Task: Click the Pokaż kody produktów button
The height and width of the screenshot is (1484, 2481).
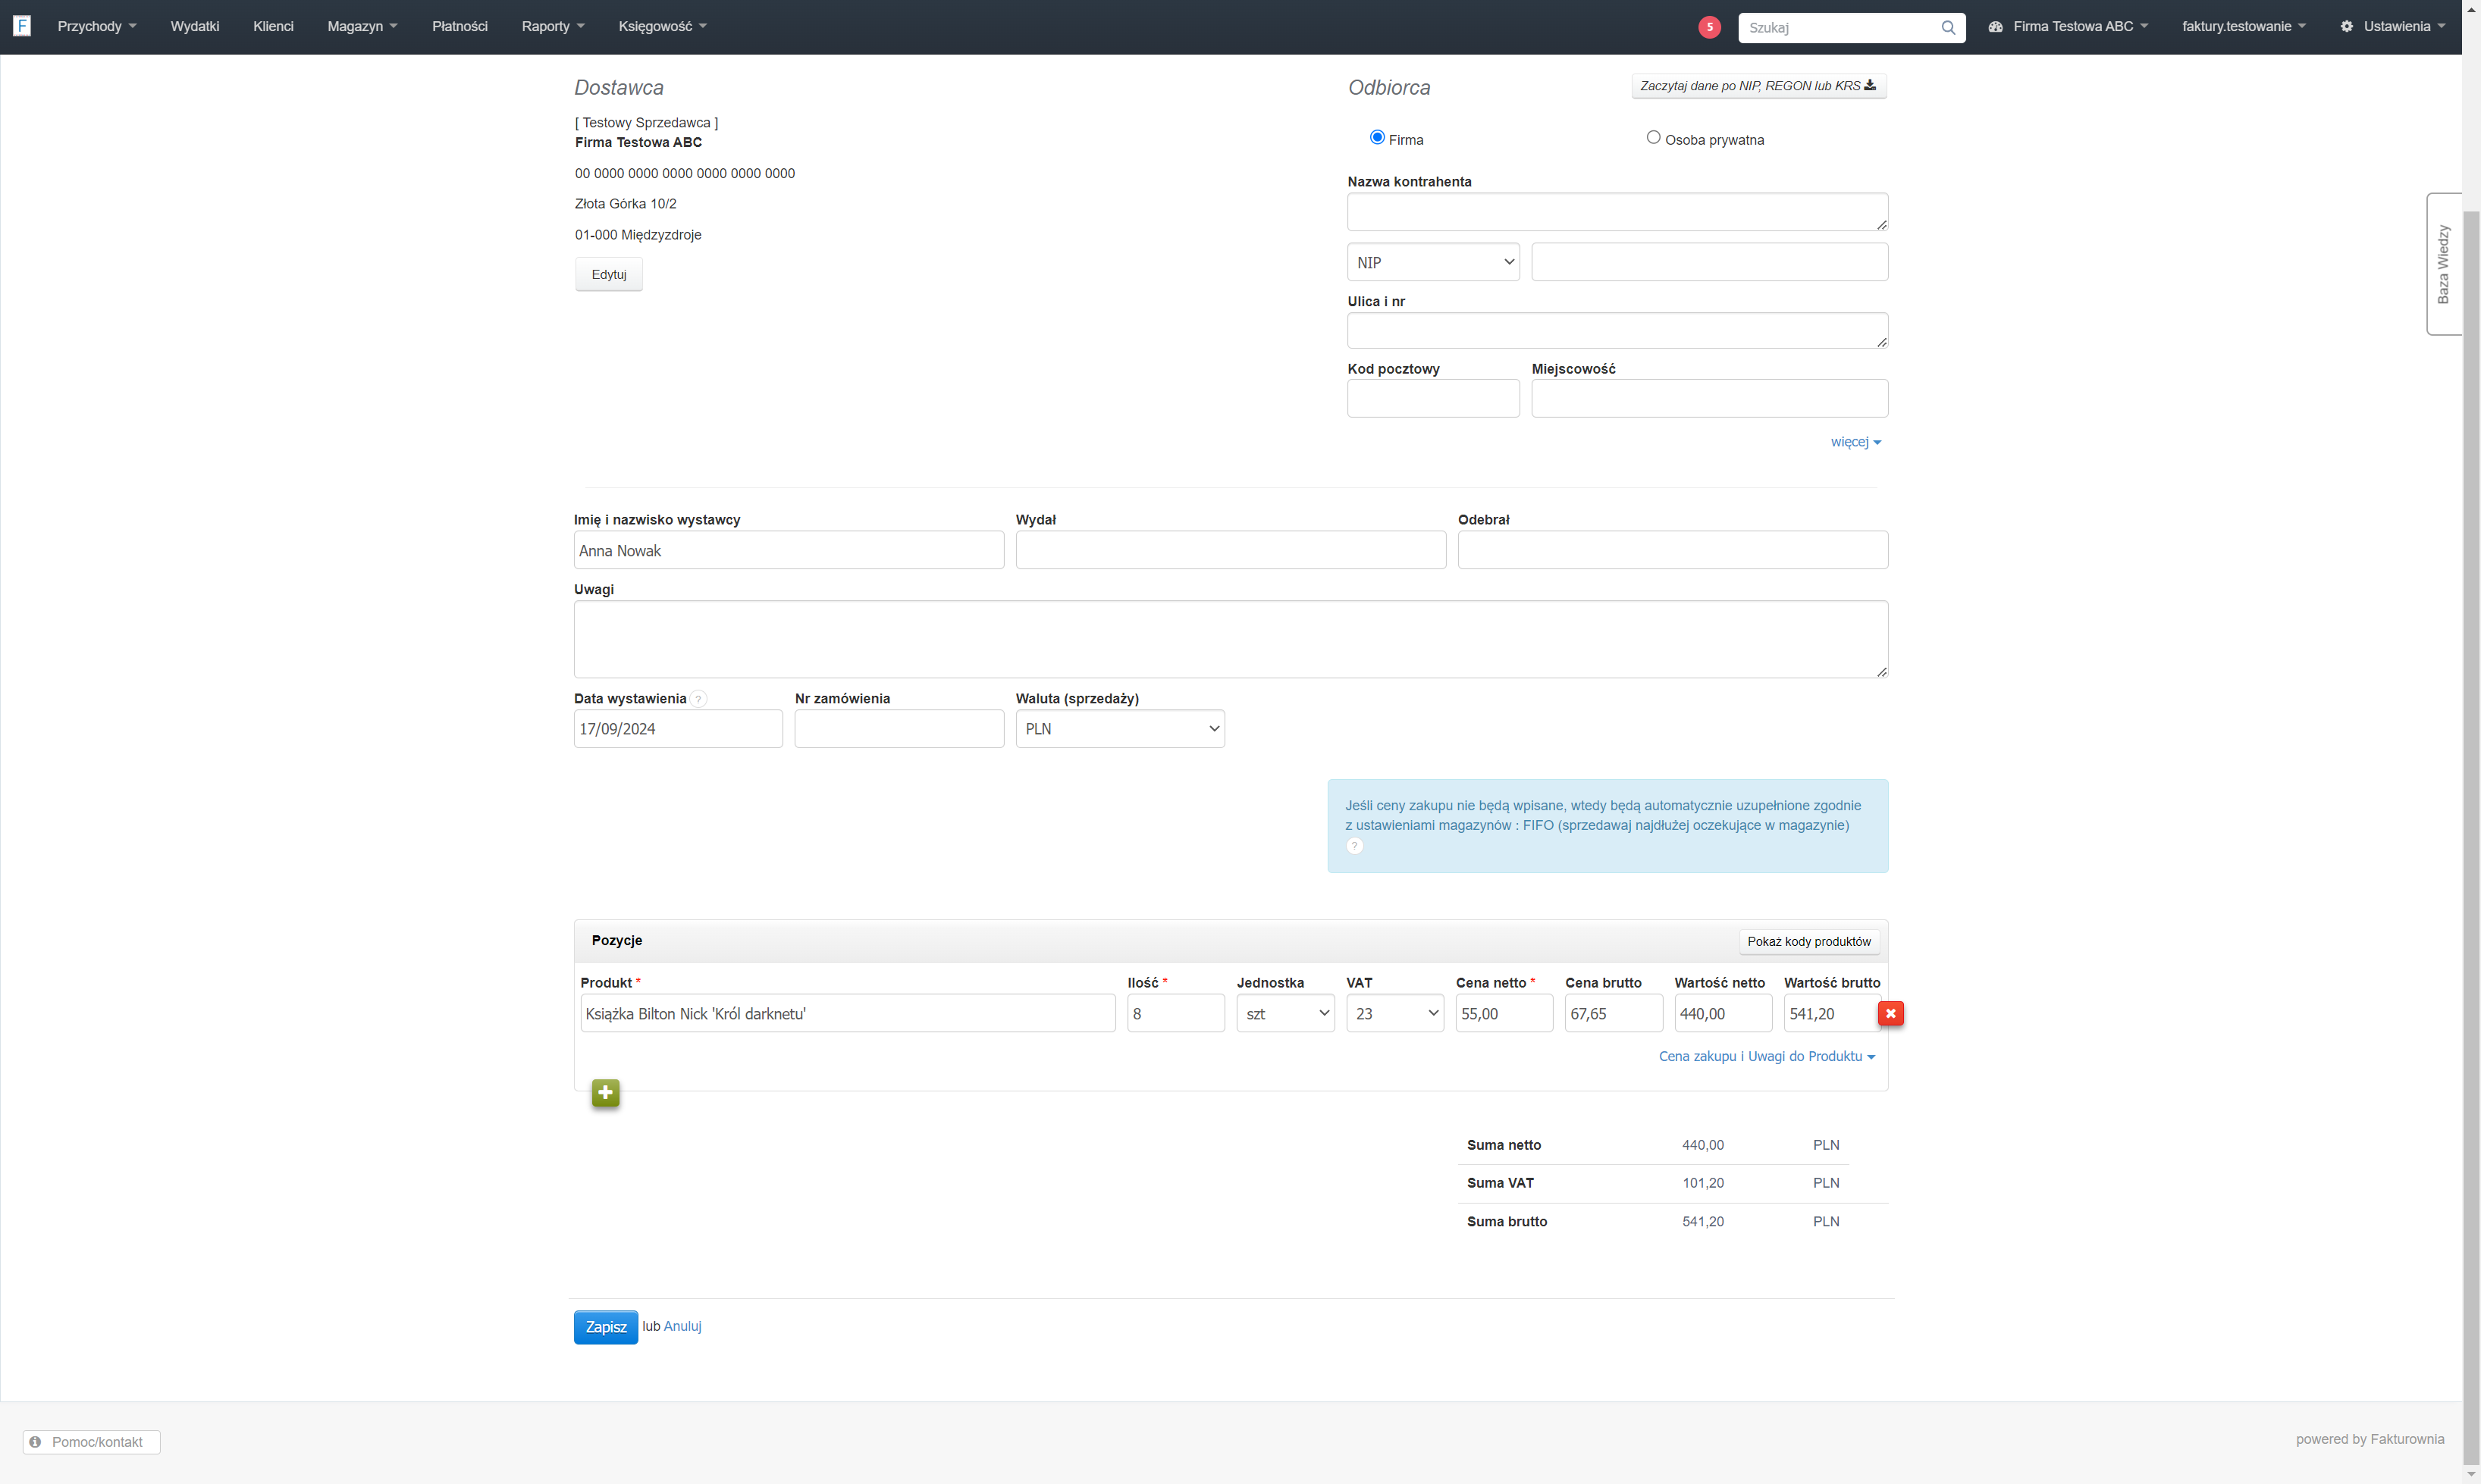Action: click(x=1808, y=942)
